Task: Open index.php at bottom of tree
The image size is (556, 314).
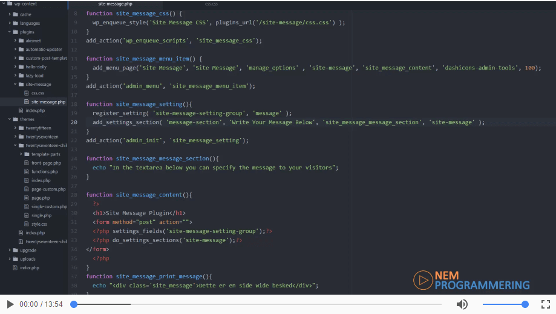Action: click(x=30, y=267)
